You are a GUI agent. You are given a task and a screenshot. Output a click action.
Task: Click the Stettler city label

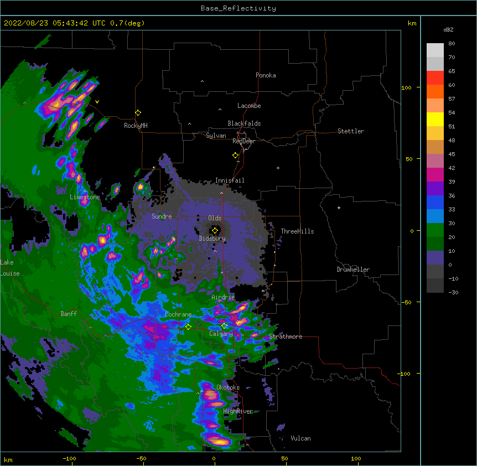[351, 131]
